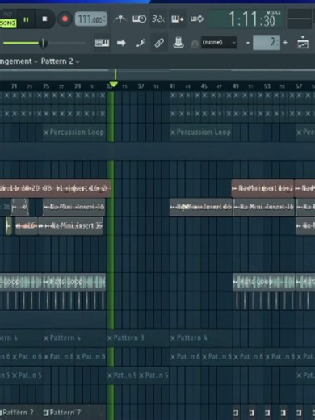Open menu icon of Percussion Loop at bar 41
The width and height of the screenshot is (315, 420).
click(173, 132)
